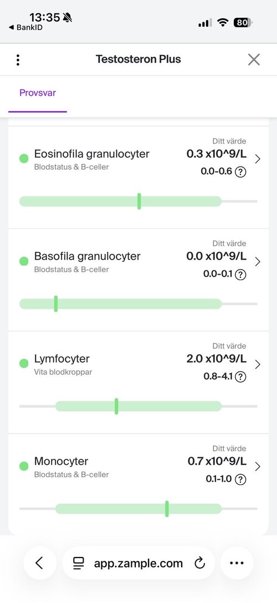Viewport: 277px width, 603px height.
Task: Click the Lymfocyter range bar marker
Action: pos(116,406)
